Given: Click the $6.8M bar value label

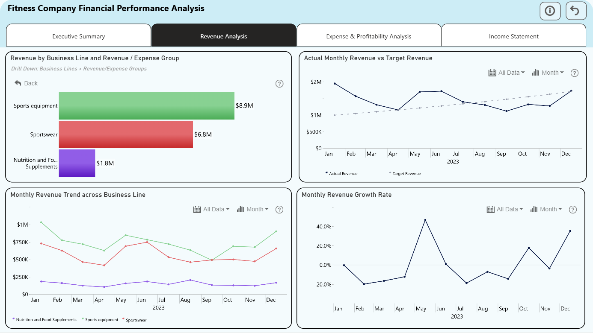Looking at the screenshot, I should (x=203, y=134).
